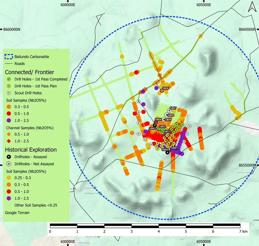Click the 4 mark on the scale bar
The height and width of the screenshot is (246, 259).
coord(159,231)
